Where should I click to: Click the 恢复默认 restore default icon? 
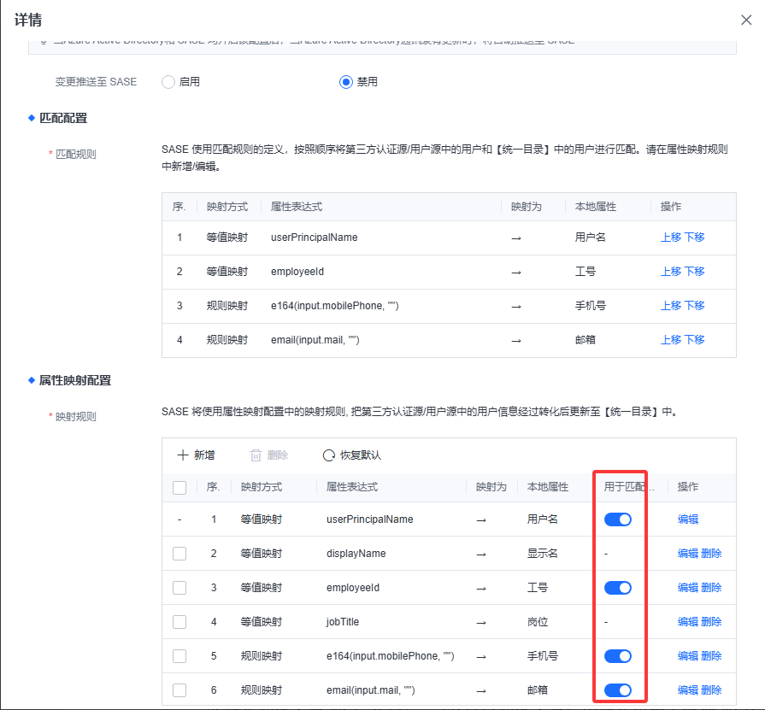tap(329, 455)
